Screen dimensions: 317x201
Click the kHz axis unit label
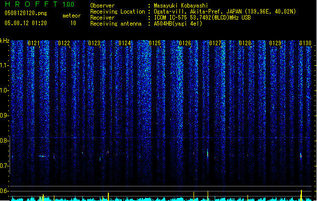point(5,41)
